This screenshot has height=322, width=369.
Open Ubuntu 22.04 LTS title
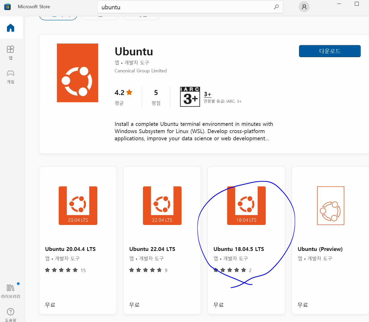point(152,249)
